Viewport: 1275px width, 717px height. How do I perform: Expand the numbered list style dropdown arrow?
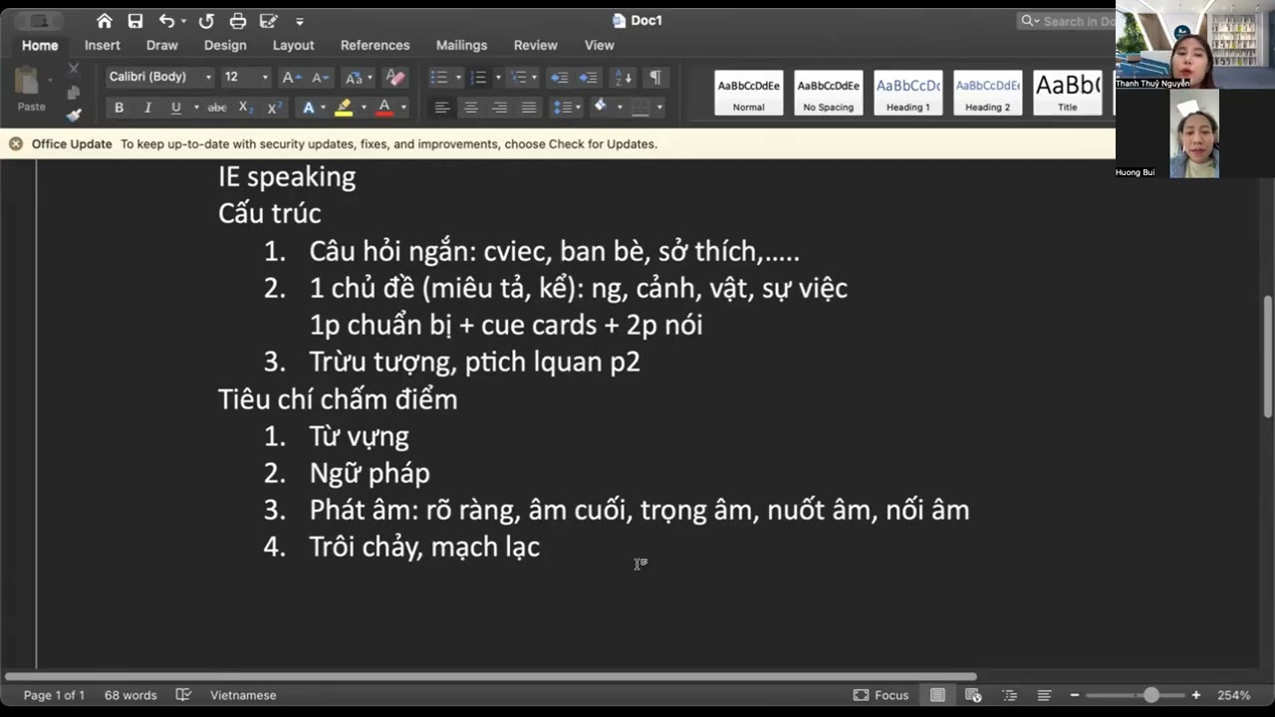tap(498, 78)
